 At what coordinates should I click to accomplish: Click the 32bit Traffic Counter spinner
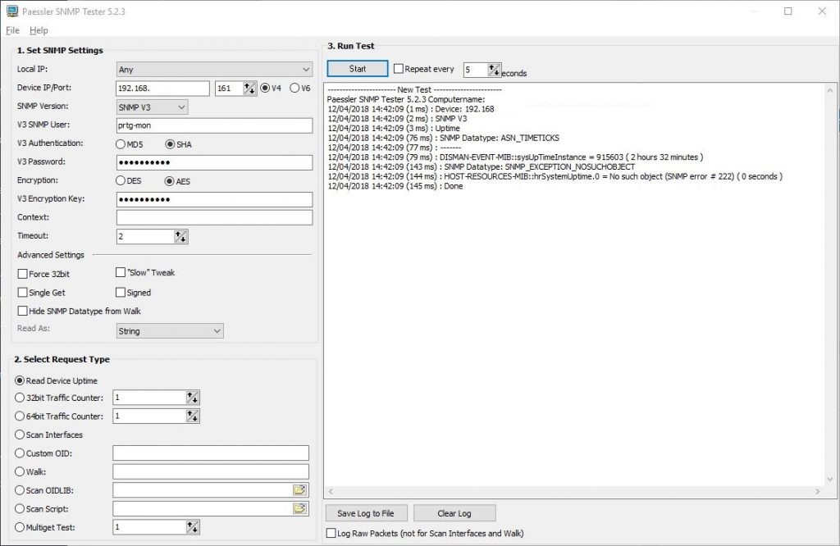(x=192, y=397)
